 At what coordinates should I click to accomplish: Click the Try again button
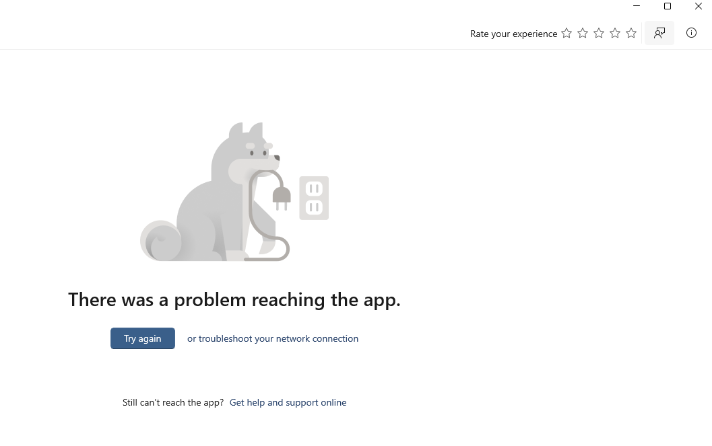pyautogui.click(x=143, y=338)
